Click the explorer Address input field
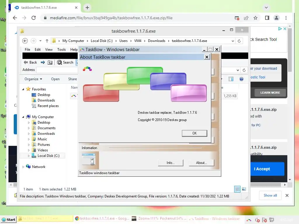This screenshot has height=224, width=299. (x=57, y=70)
